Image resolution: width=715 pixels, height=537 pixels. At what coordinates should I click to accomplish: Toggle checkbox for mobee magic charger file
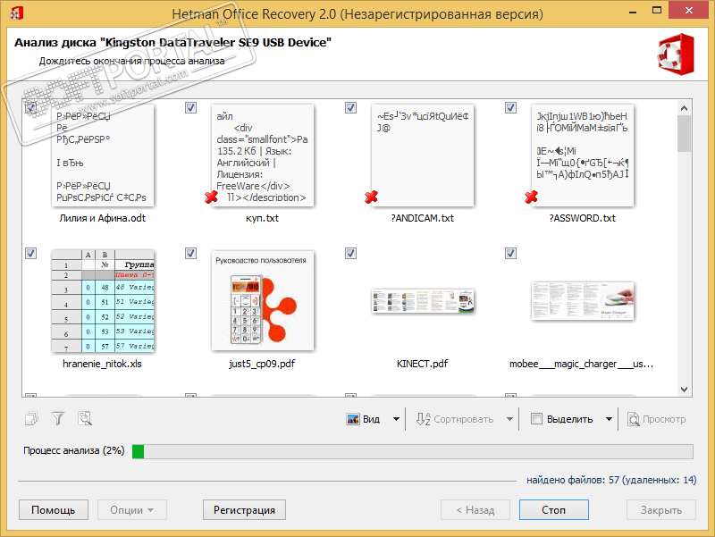(510, 254)
